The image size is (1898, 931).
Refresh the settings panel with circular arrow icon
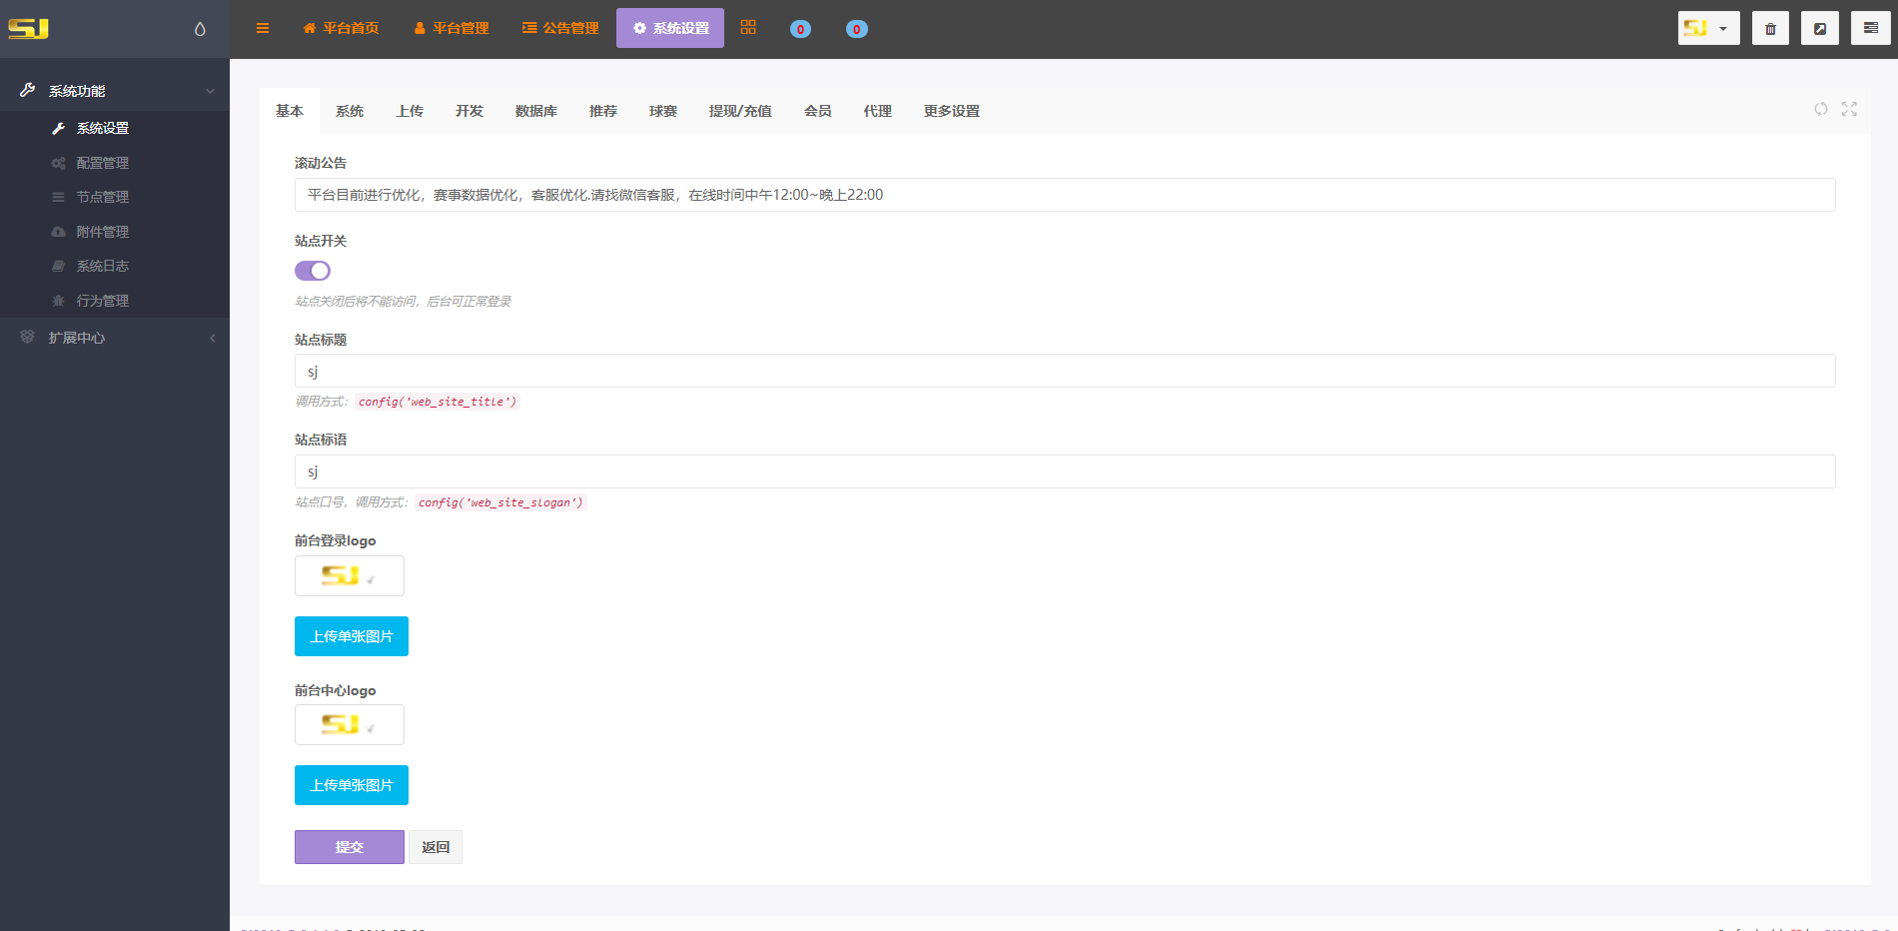point(1820,110)
